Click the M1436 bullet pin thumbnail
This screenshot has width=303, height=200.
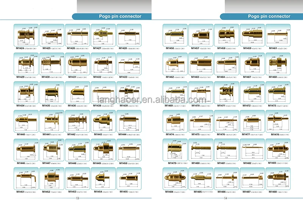(x=78, y=92)
